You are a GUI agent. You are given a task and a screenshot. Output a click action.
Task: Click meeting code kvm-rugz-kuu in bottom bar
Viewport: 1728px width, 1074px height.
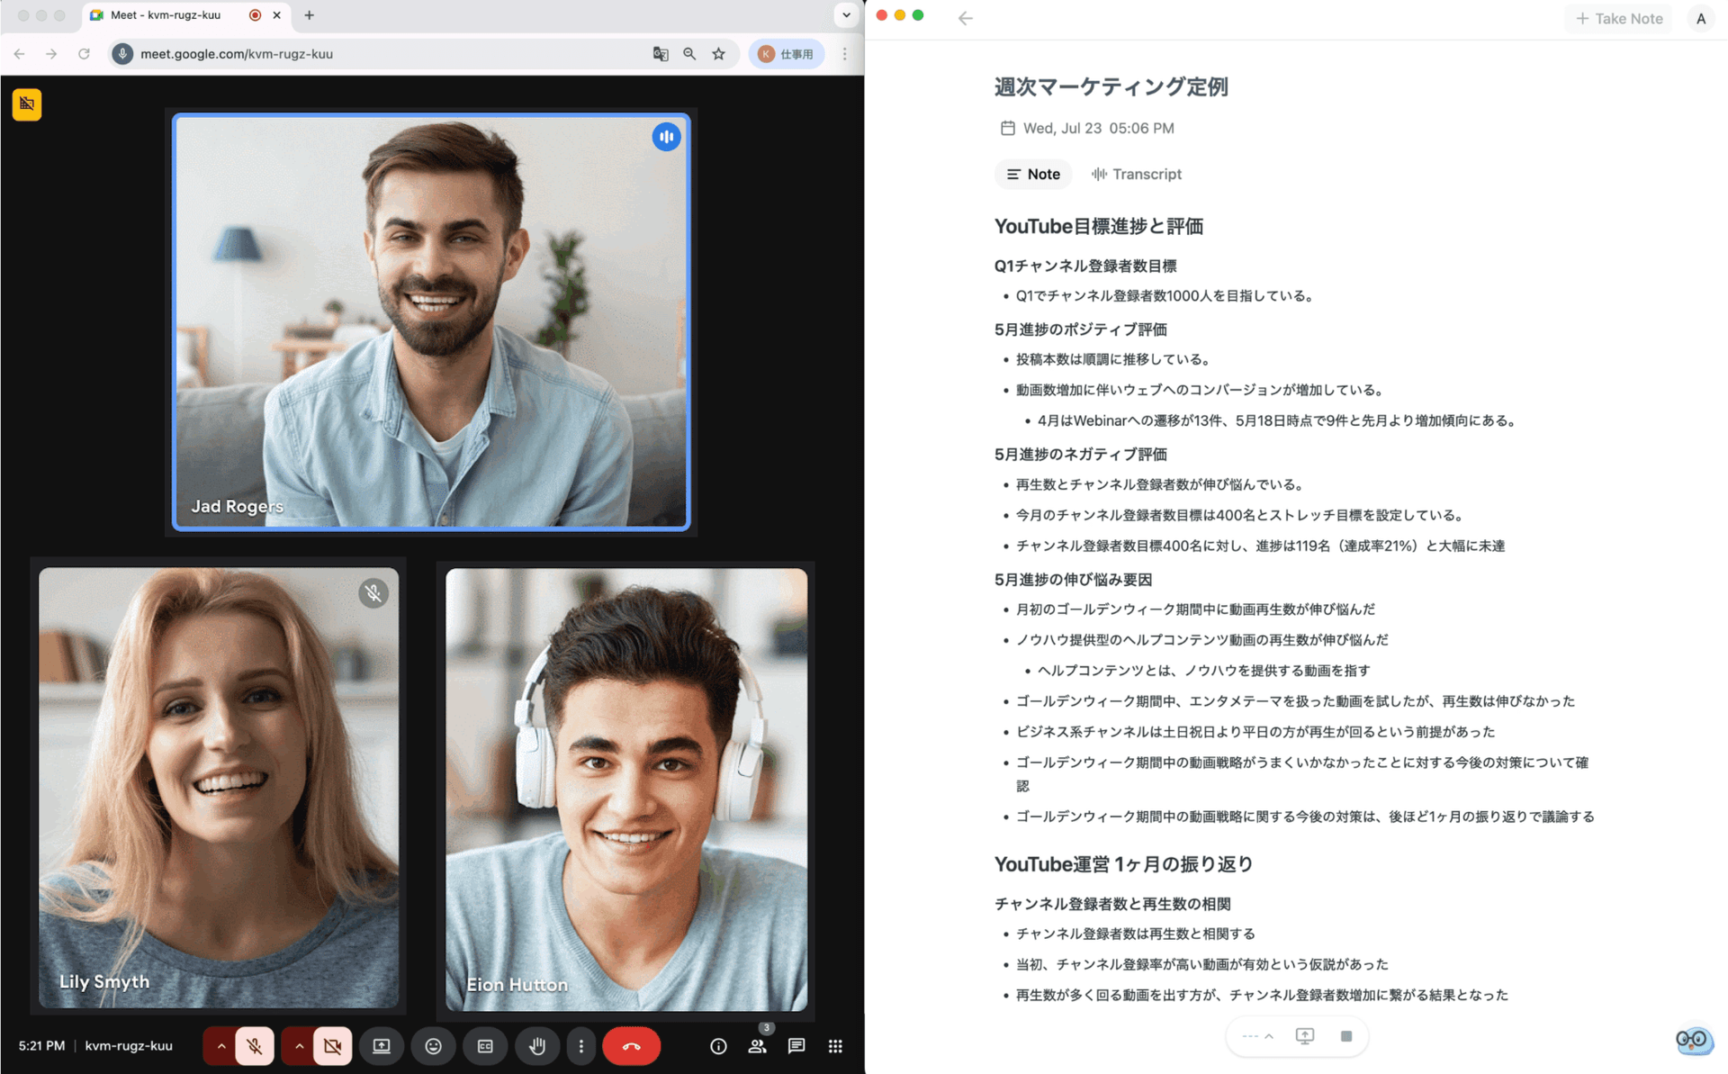point(129,1045)
